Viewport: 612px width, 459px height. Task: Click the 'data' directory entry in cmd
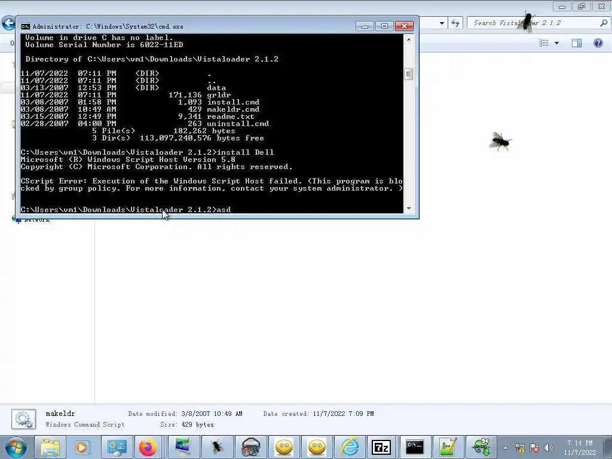point(216,88)
